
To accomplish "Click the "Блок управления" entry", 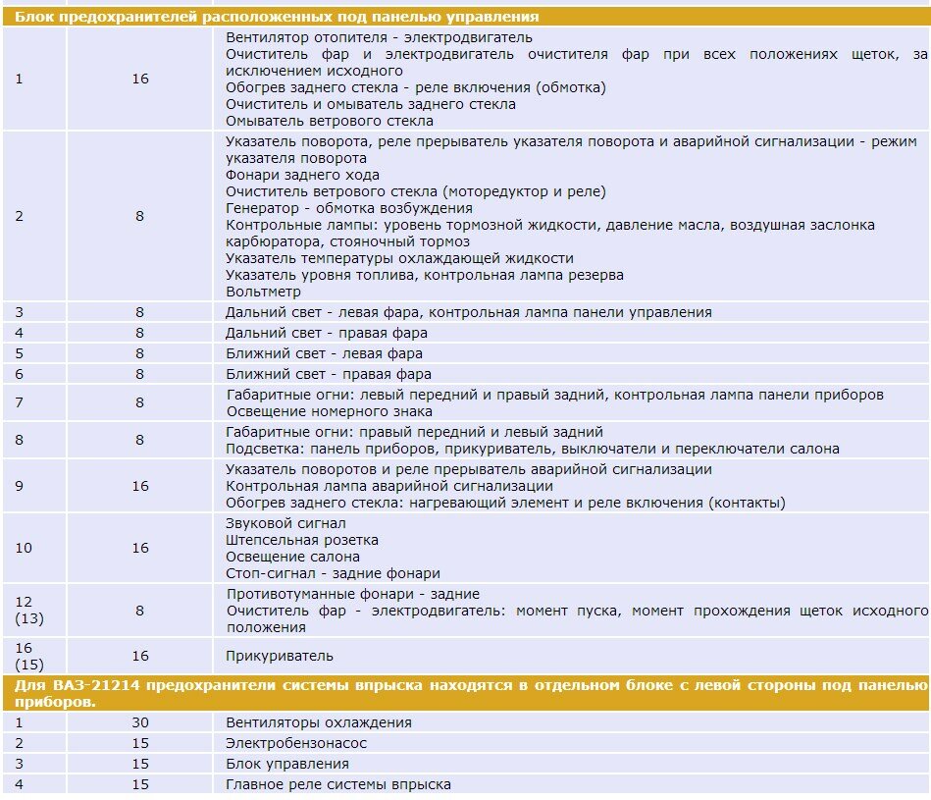I will [x=287, y=764].
